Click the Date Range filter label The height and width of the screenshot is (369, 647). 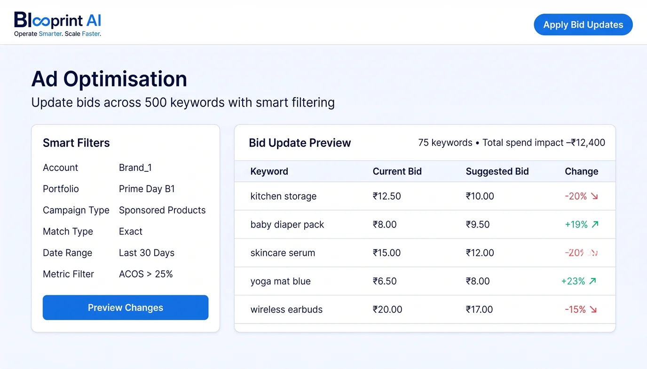(67, 253)
